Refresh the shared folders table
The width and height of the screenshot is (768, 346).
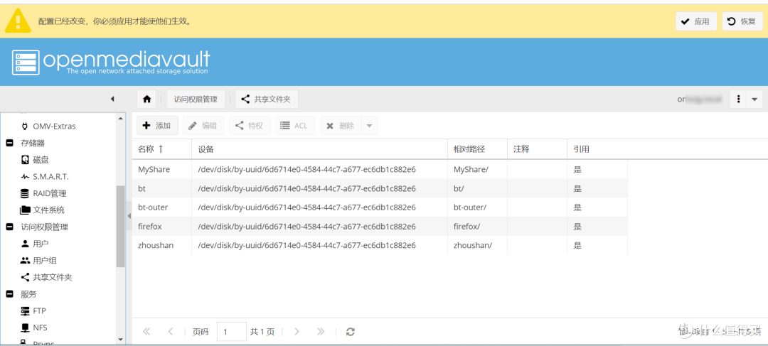point(350,331)
